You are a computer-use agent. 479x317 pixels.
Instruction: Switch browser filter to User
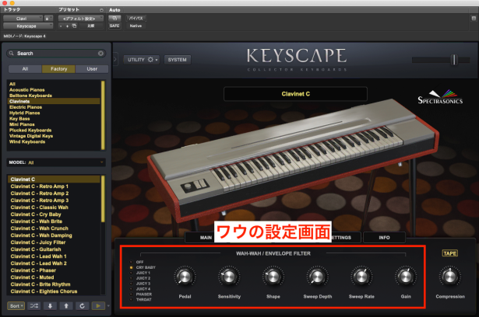click(x=92, y=69)
